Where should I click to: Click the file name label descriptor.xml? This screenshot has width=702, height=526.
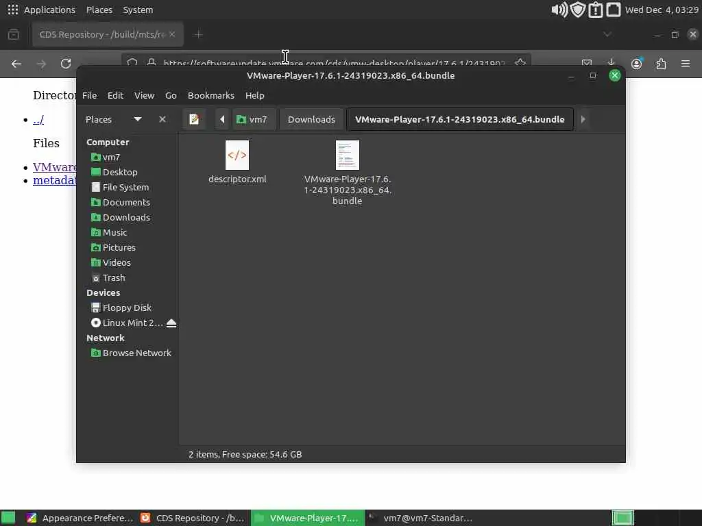click(237, 179)
